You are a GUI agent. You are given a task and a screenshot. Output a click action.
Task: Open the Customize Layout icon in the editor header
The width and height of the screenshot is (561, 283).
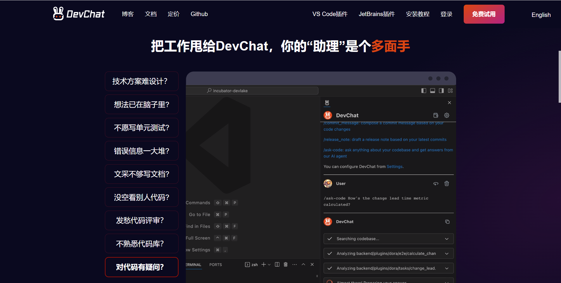point(450,90)
